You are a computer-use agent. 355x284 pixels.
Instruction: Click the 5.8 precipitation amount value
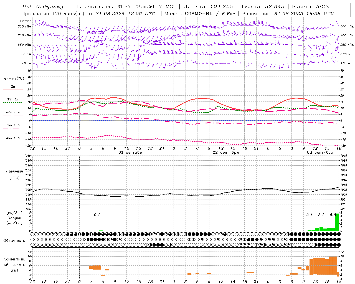coord(333,215)
